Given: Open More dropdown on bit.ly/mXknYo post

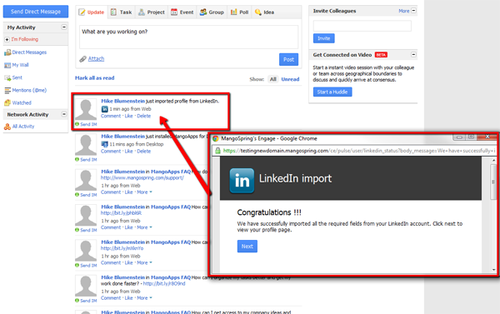Looking at the screenshot, I should tap(144, 263).
